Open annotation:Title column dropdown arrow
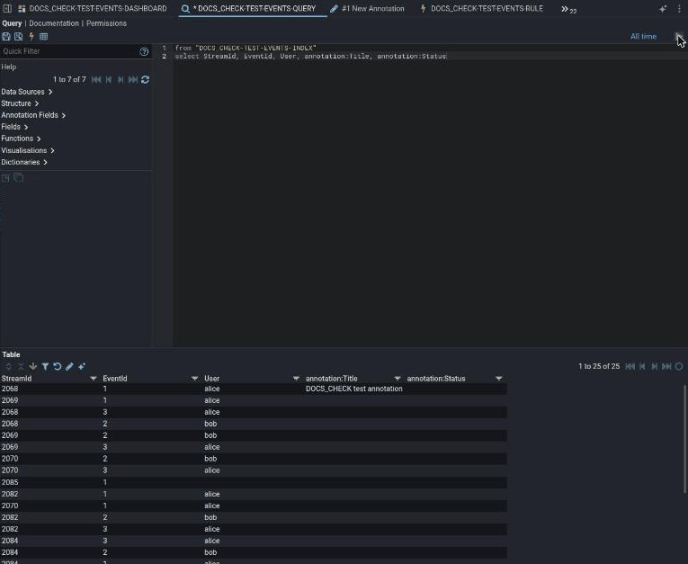The image size is (688, 564). pyautogui.click(x=398, y=379)
